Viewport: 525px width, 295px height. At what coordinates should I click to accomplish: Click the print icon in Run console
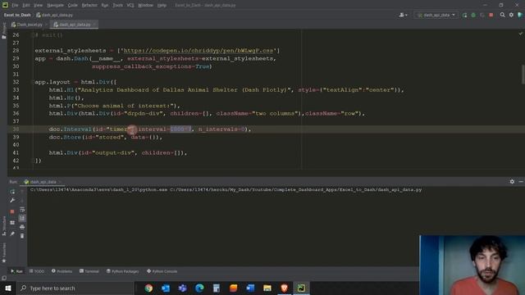(x=22, y=227)
